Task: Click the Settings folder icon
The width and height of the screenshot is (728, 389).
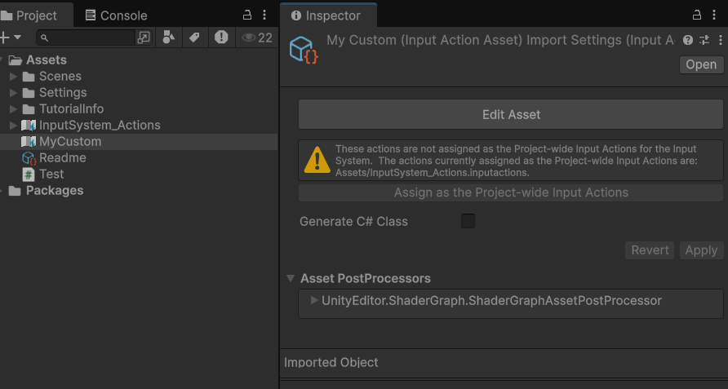Action: (x=29, y=93)
